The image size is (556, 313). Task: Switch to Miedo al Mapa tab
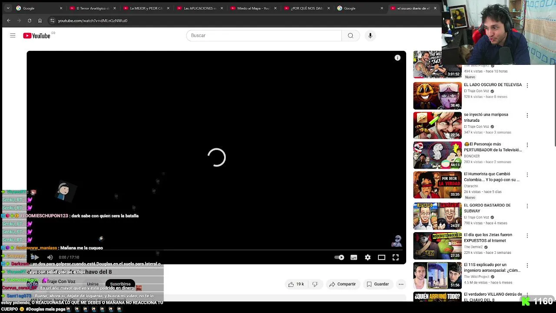(253, 8)
